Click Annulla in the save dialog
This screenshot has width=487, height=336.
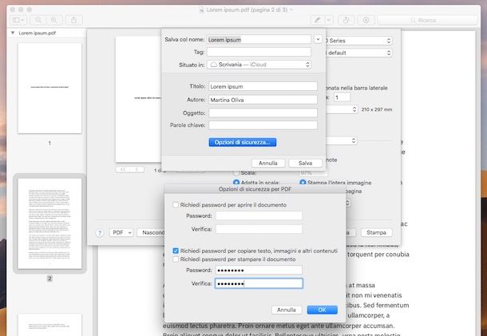click(x=268, y=163)
